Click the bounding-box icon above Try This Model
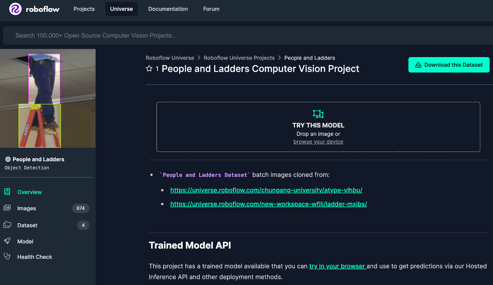Screen dimensions: 493x285 tap(318, 114)
